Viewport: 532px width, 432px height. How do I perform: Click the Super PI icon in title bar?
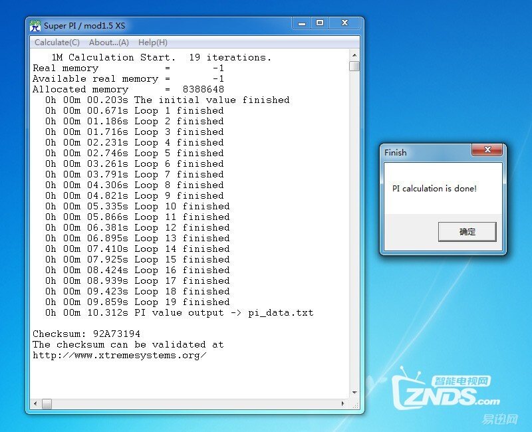point(35,26)
